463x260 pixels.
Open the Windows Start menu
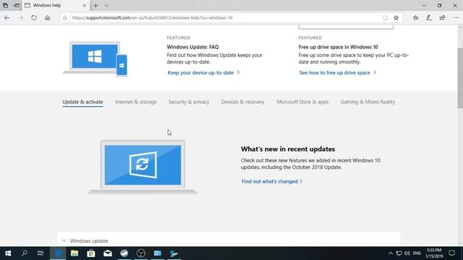pyautogui.click(x=8, y=253)
